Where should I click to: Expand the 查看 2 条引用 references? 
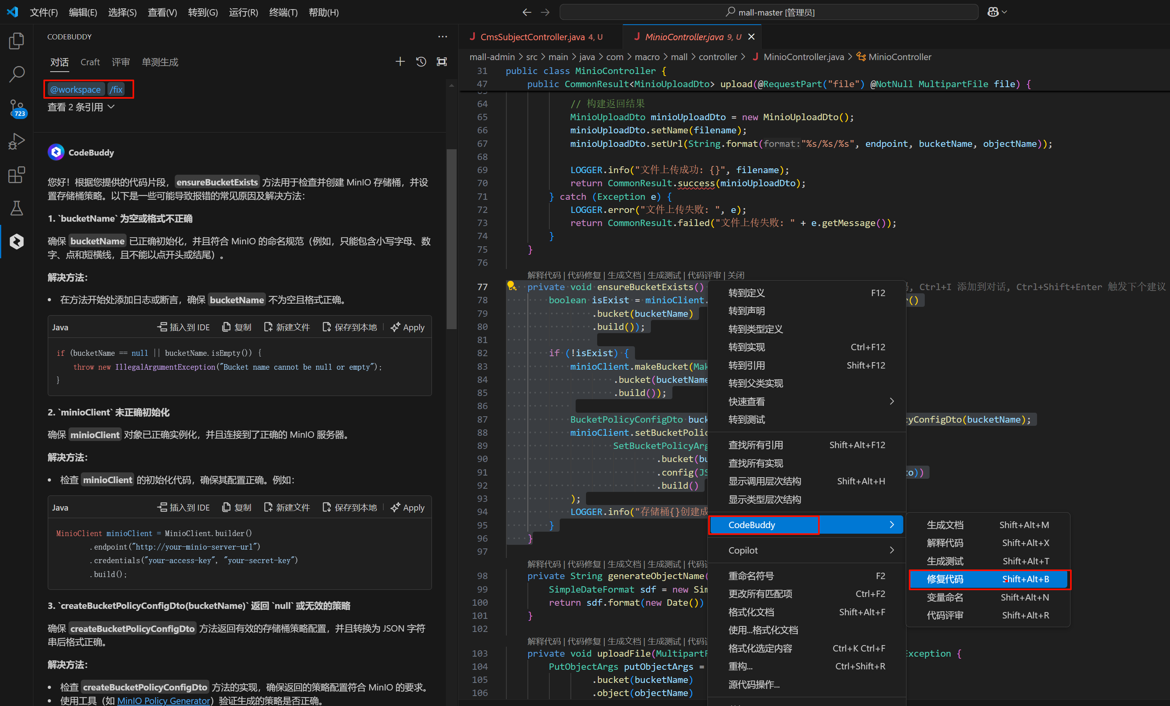coord(81,107)
